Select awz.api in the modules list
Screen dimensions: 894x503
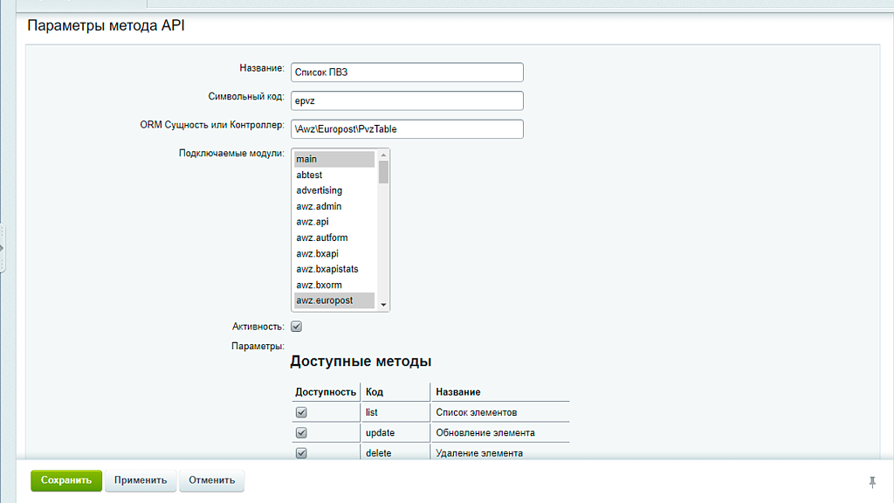334,222
